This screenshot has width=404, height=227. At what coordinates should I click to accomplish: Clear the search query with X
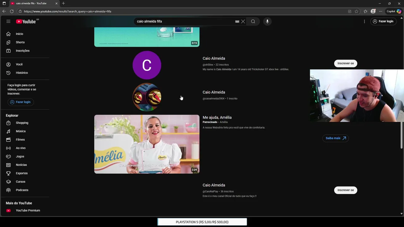click(x=243, y=21)
